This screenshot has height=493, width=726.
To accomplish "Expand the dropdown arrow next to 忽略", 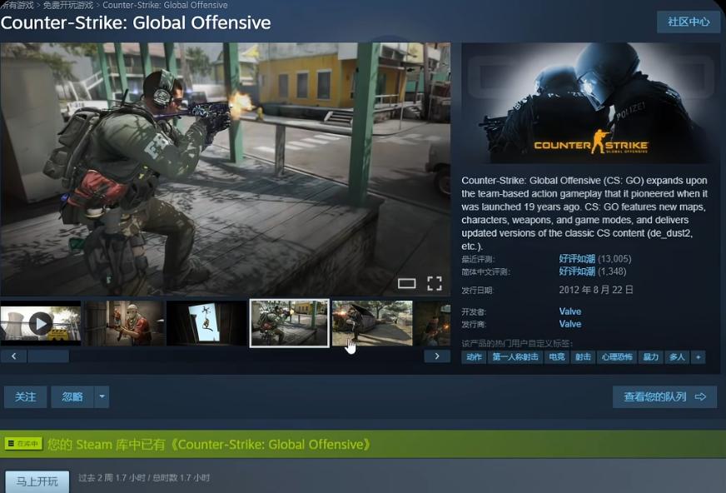I will [102, 396].
